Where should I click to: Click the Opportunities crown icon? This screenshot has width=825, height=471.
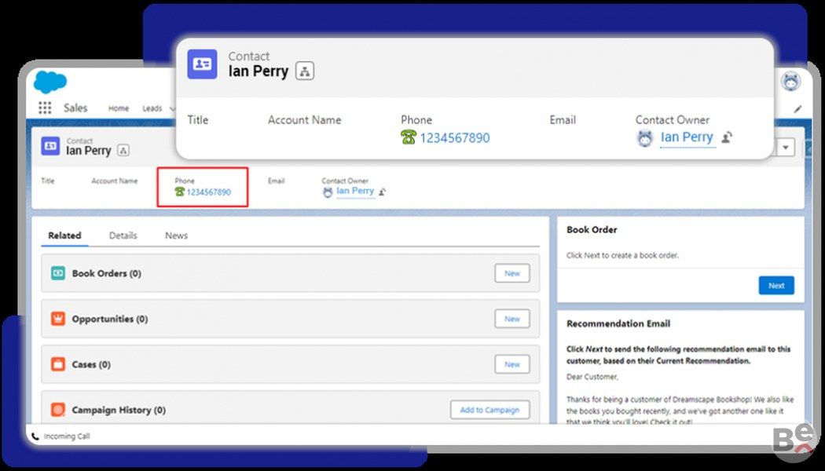(x=58, y=319)
